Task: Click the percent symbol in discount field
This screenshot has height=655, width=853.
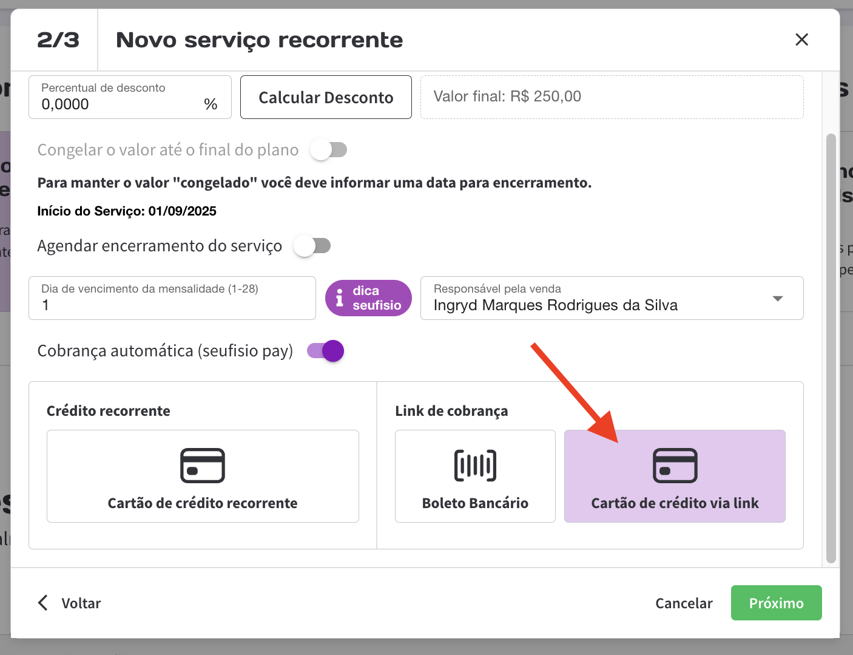Action: click(211, 104)
